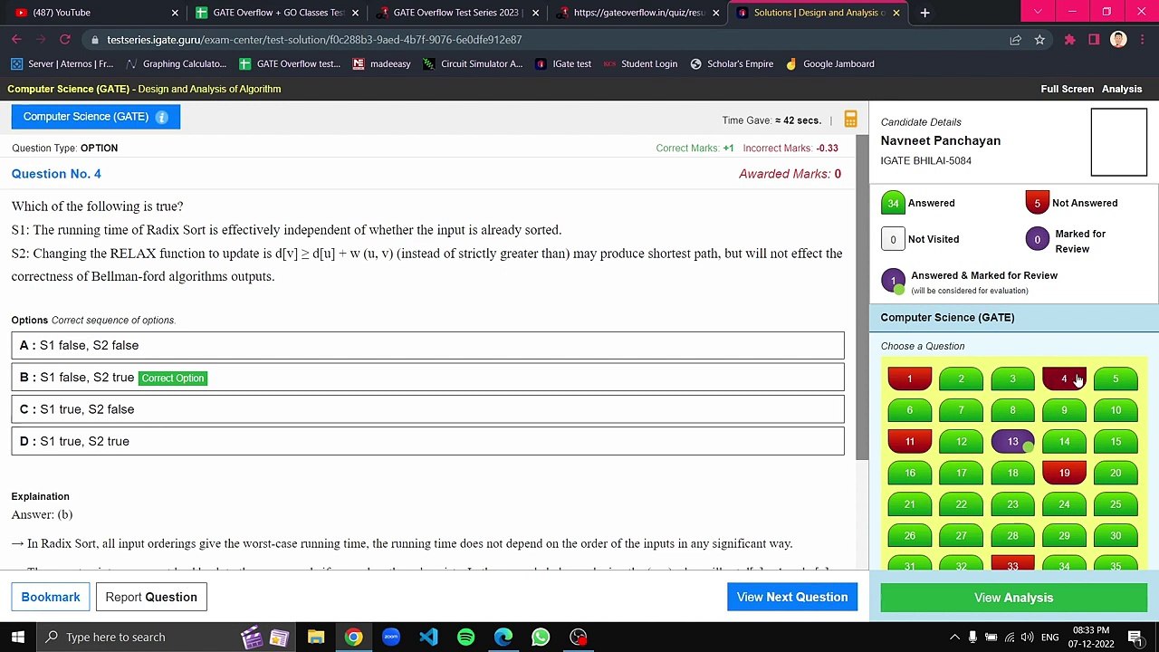Open madeeasy bookmark
The image size is (1159, 652).
381,64
